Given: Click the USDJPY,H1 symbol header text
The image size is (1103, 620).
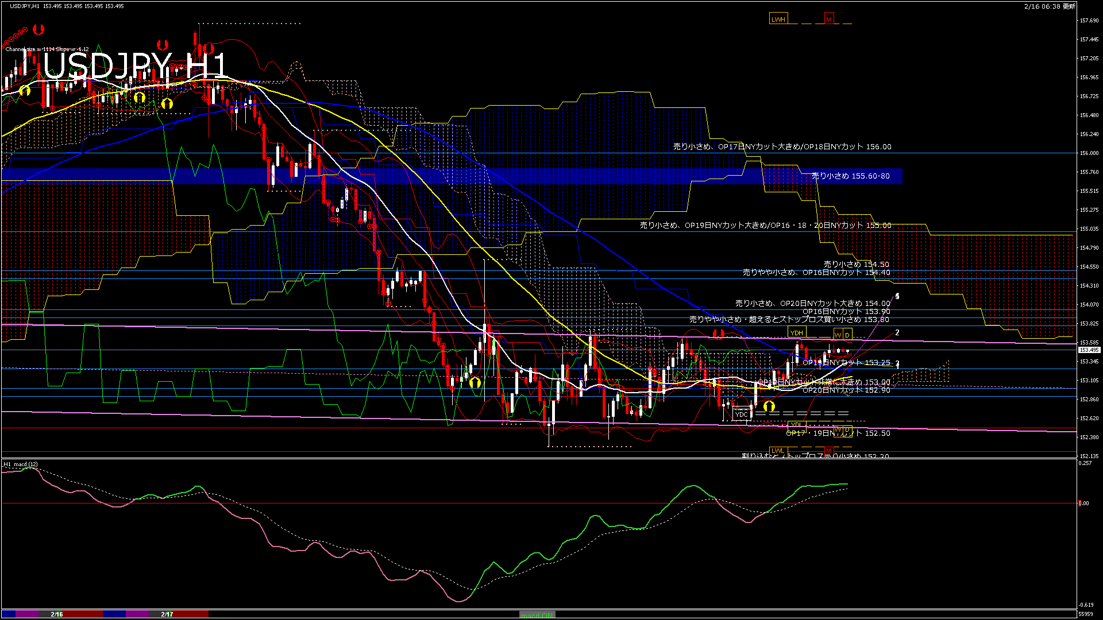Looking at the screenshot, I should click(25, 6).
